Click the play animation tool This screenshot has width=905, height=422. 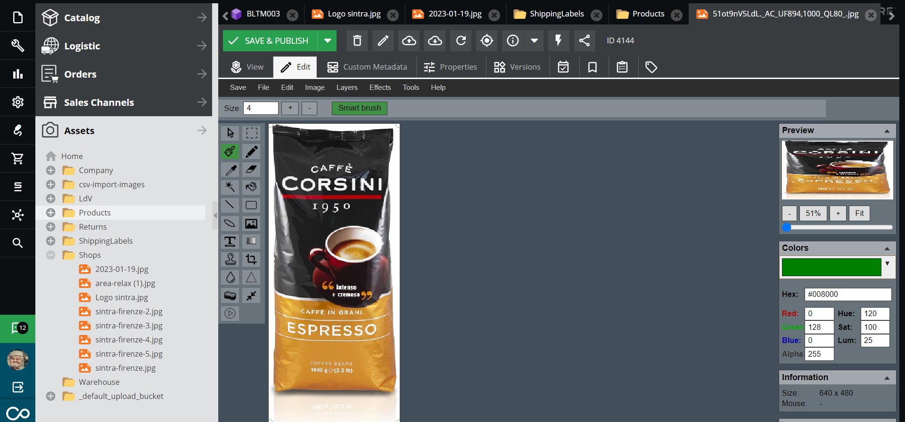(230, 313)
